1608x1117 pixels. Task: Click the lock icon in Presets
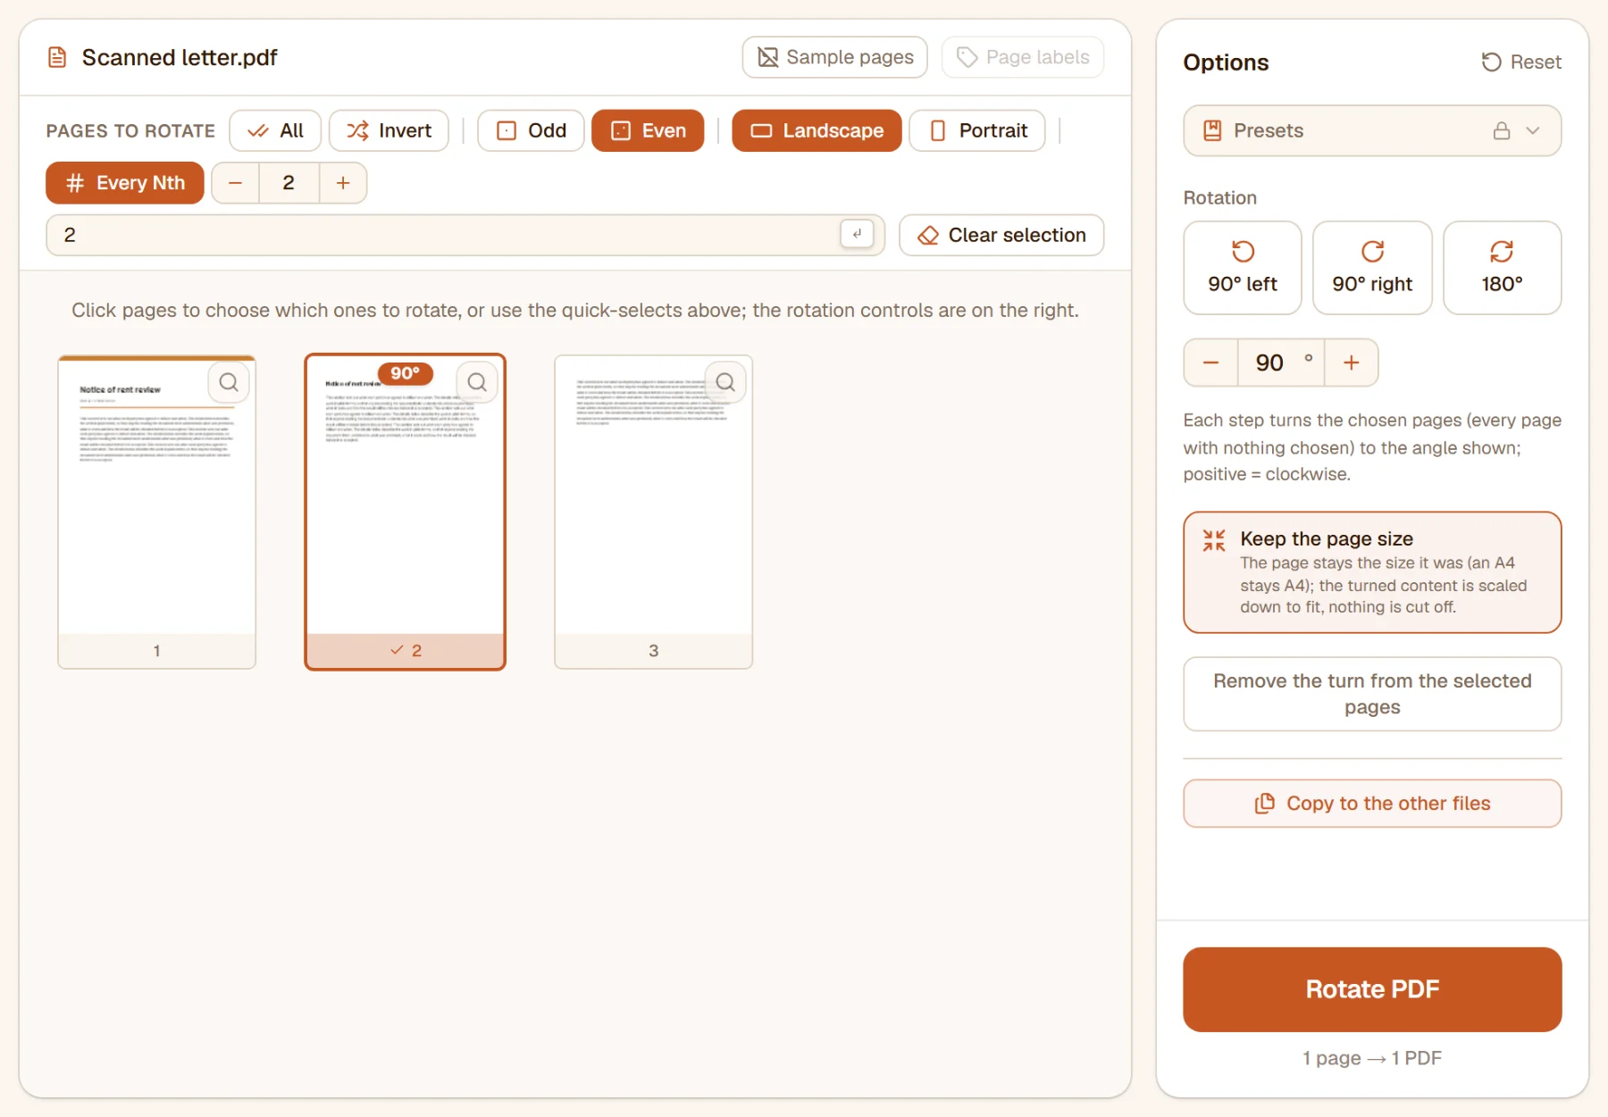(x=1502, y=130)
